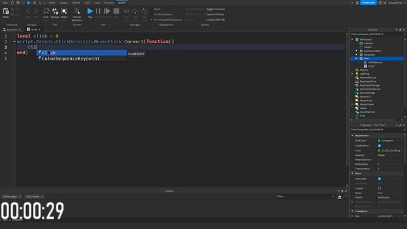Click the share icon next to Collaborate
407x229 pixels.
(385, 3)
